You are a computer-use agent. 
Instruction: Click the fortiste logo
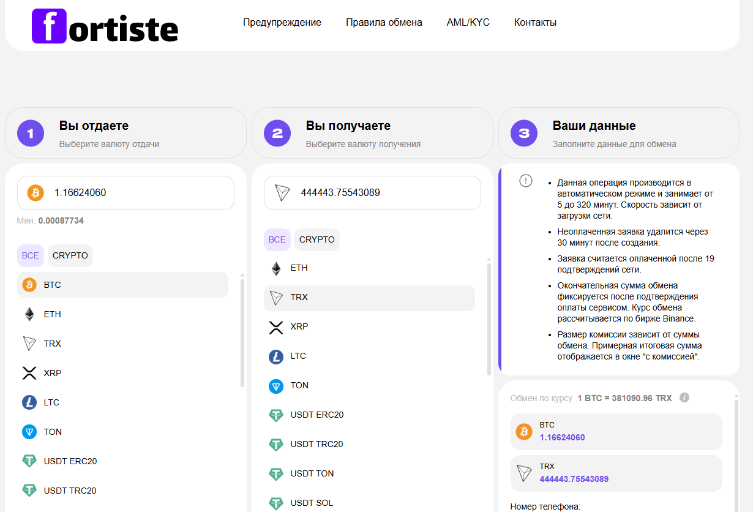(105, 26)
